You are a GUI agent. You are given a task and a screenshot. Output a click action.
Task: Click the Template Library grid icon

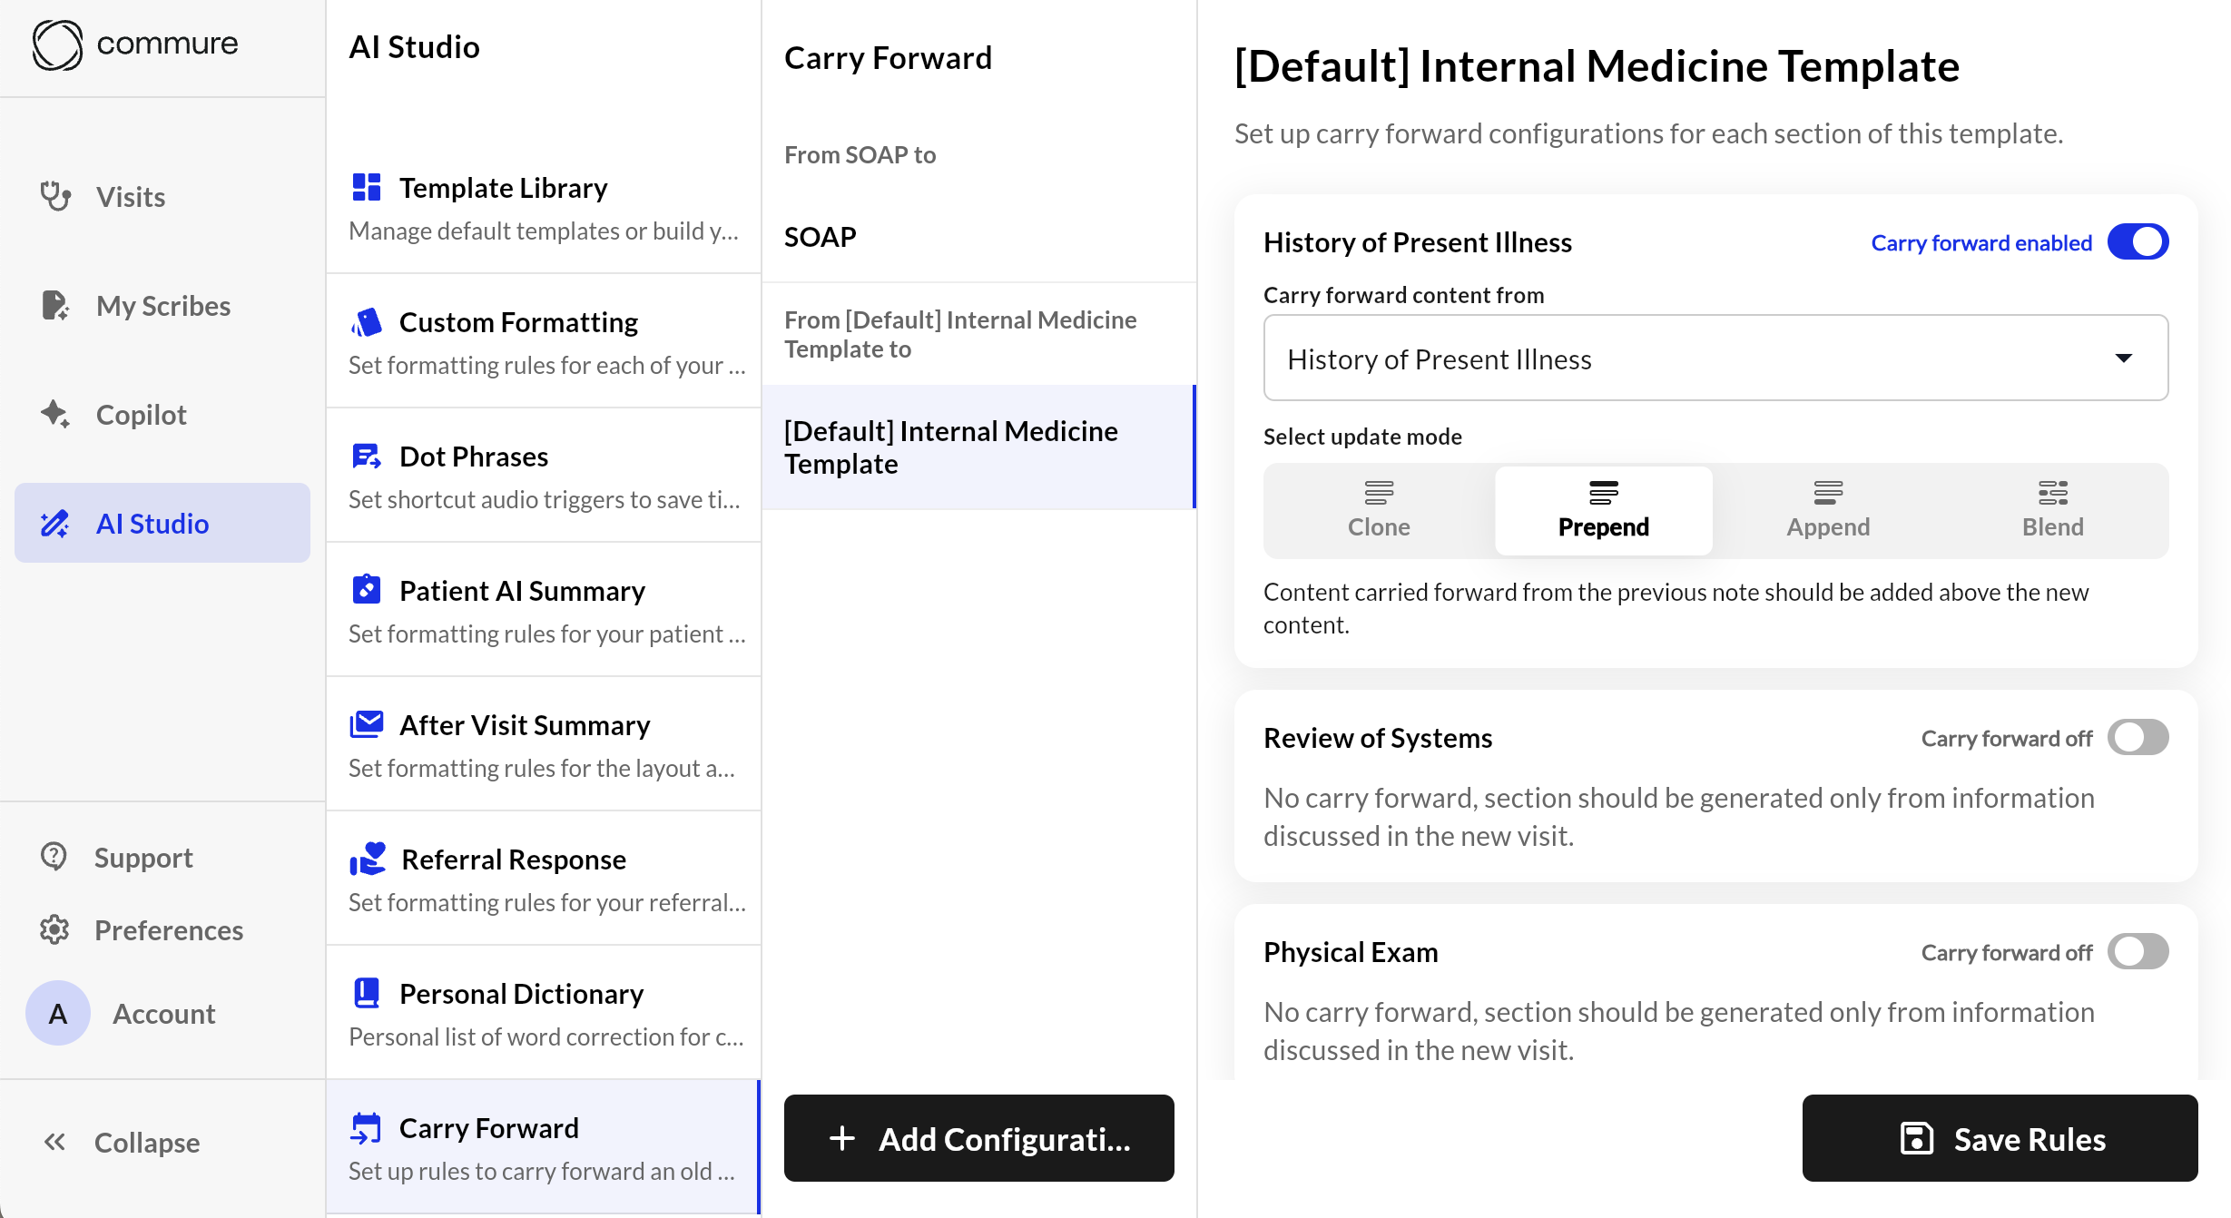click(366, 187)
